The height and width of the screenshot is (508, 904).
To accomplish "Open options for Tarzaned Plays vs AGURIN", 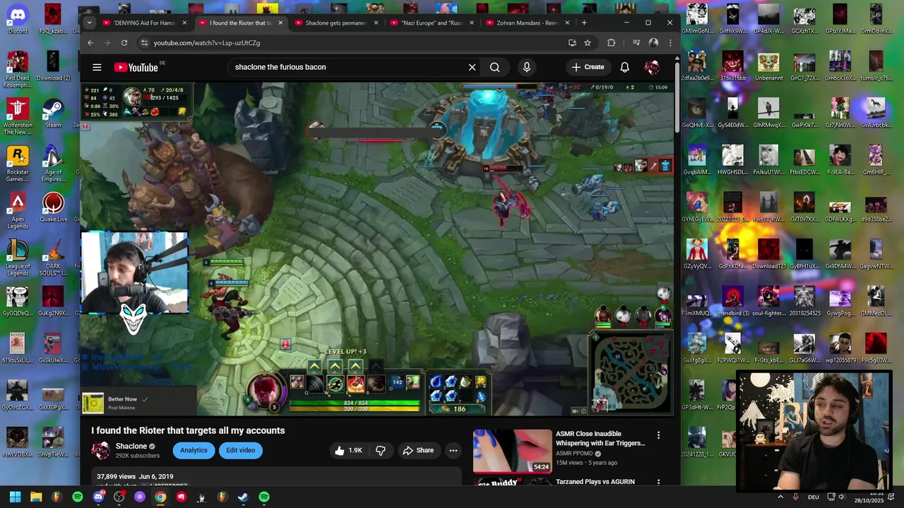I will (x=658, y=482).
